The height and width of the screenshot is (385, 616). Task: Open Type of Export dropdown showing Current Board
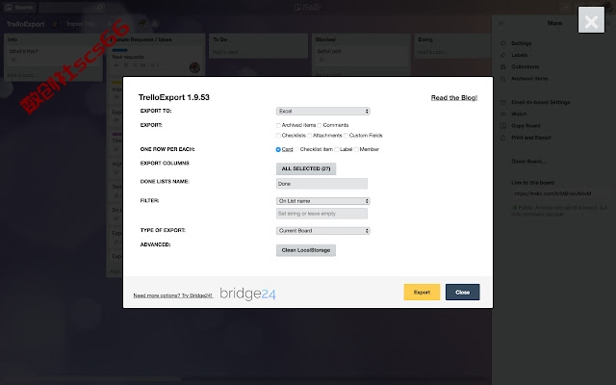coord(323,231)
